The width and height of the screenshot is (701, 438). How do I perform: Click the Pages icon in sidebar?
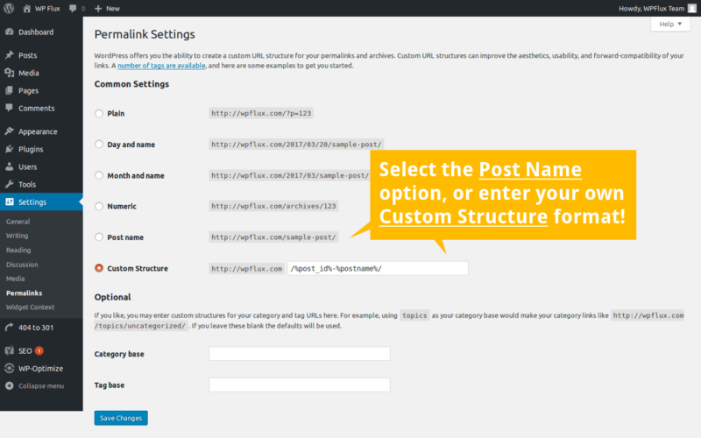pos(9,90)
